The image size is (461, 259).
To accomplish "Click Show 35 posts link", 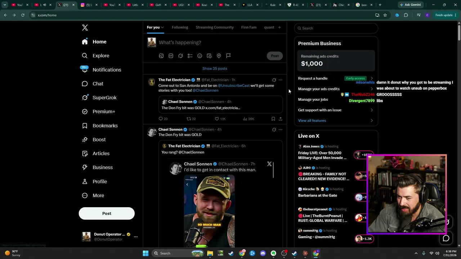I will tap(215, 69).
